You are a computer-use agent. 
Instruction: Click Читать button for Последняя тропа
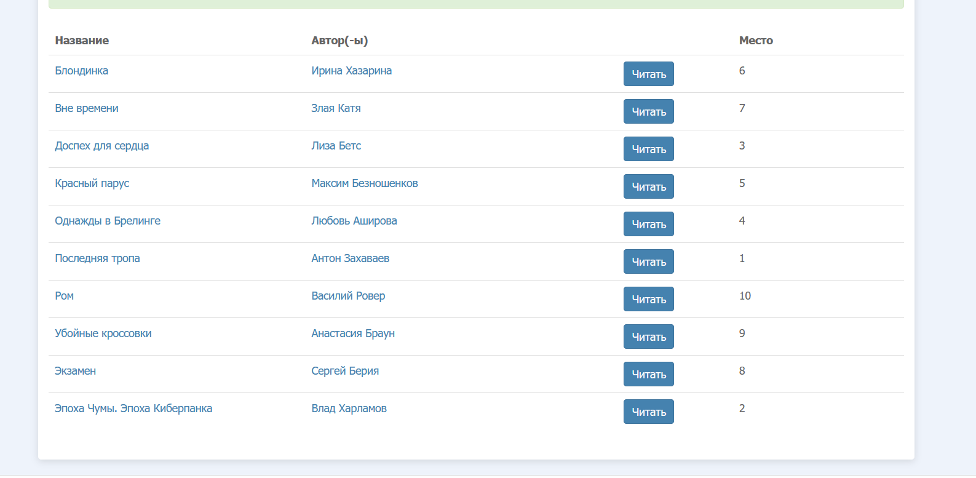tap(648, 261)
